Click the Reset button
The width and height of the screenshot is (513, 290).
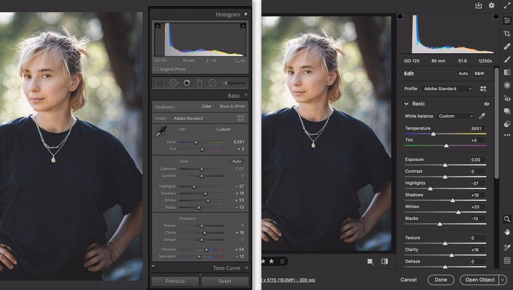224,281
